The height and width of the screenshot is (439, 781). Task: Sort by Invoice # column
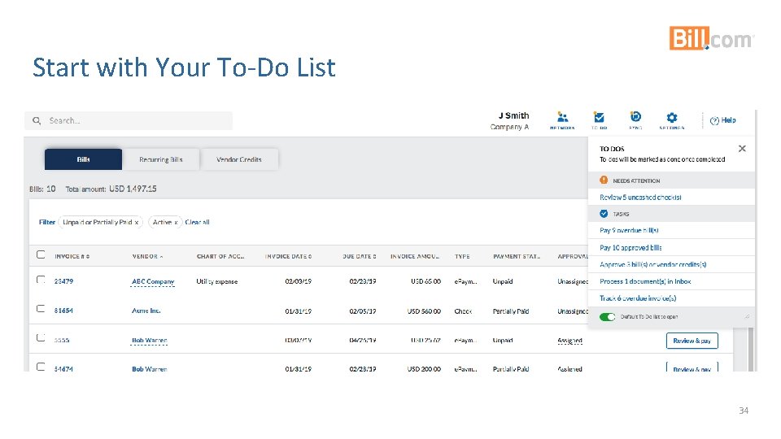[x=72, y=256]
